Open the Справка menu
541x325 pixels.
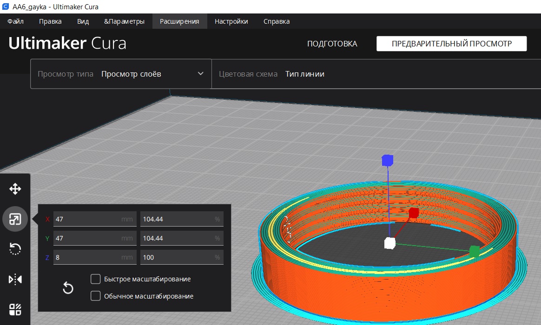(277, 21)
